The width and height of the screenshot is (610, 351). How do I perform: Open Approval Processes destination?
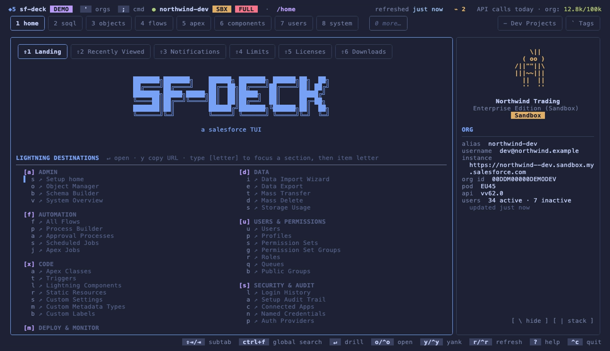pyautogui.click(x=73, y=236)
